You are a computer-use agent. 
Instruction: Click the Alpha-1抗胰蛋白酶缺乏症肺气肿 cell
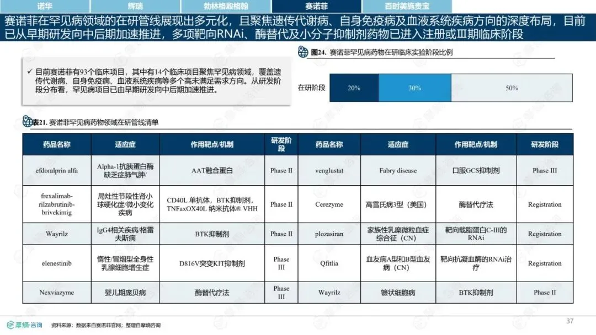pyautogui.click(x=125, y=170)
